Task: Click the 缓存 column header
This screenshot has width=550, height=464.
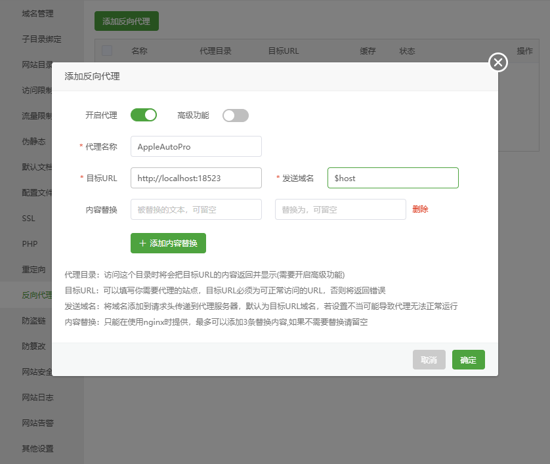Action: (368, 51)
